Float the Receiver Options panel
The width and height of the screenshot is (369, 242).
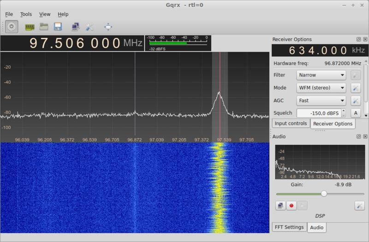coord(358,39)
